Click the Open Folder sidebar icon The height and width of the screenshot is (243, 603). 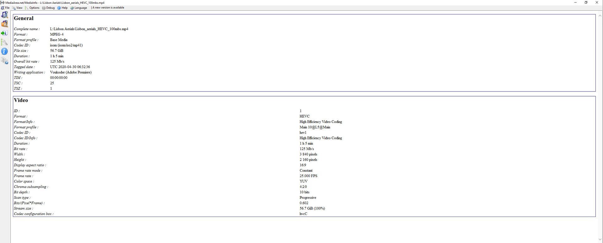pyautogui.click(x=5, y=24)
